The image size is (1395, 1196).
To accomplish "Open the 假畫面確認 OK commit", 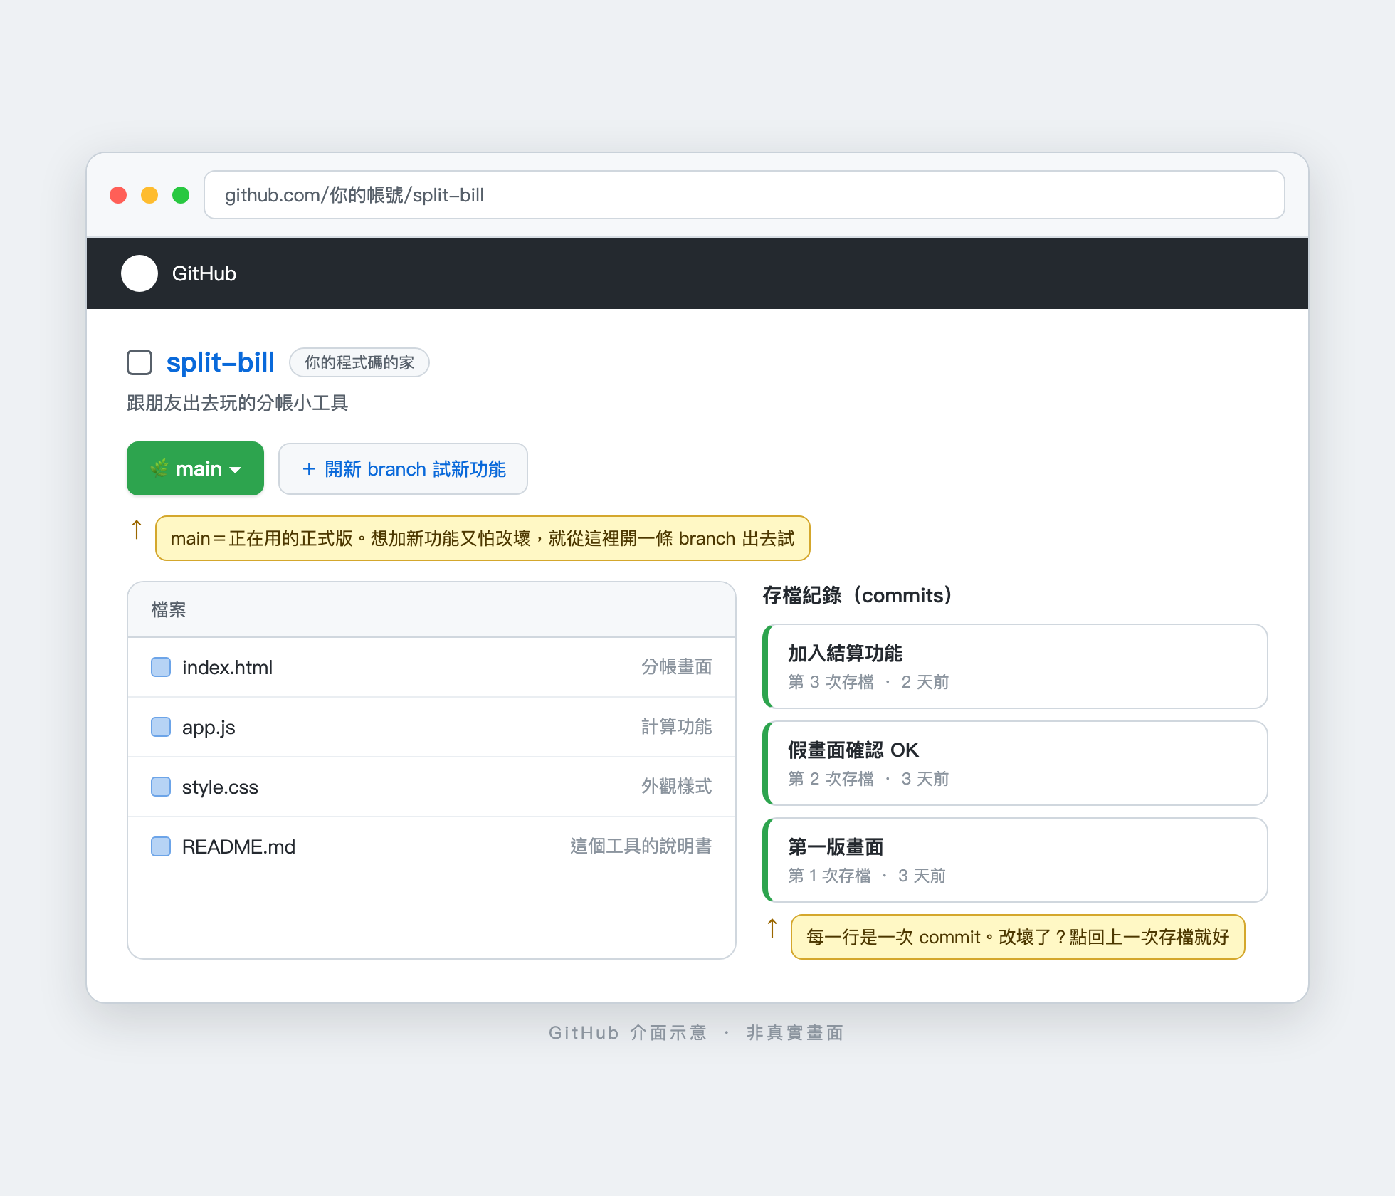I will click(1015, 763).
